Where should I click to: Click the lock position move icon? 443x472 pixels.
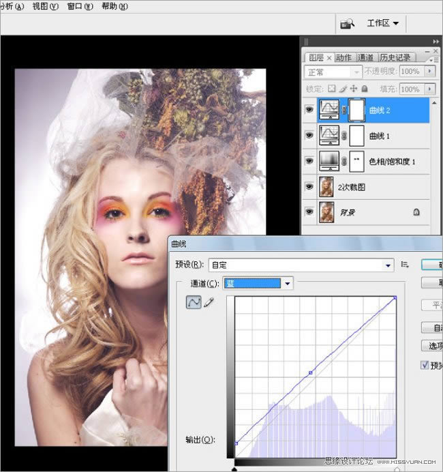pos(354,89)
